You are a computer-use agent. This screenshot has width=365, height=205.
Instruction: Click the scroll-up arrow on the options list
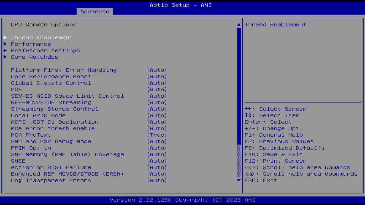238,24
